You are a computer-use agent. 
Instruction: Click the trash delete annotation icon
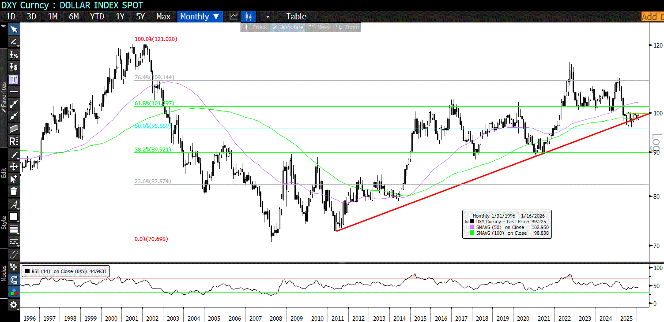pyautogui.click(x=14, y=191)
